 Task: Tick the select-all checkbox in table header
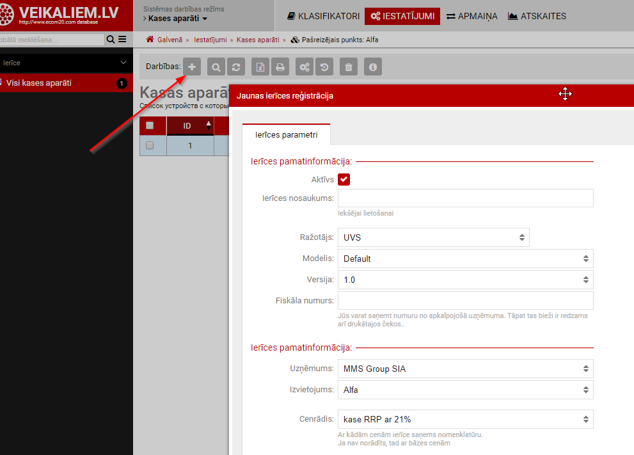[150, 126]
